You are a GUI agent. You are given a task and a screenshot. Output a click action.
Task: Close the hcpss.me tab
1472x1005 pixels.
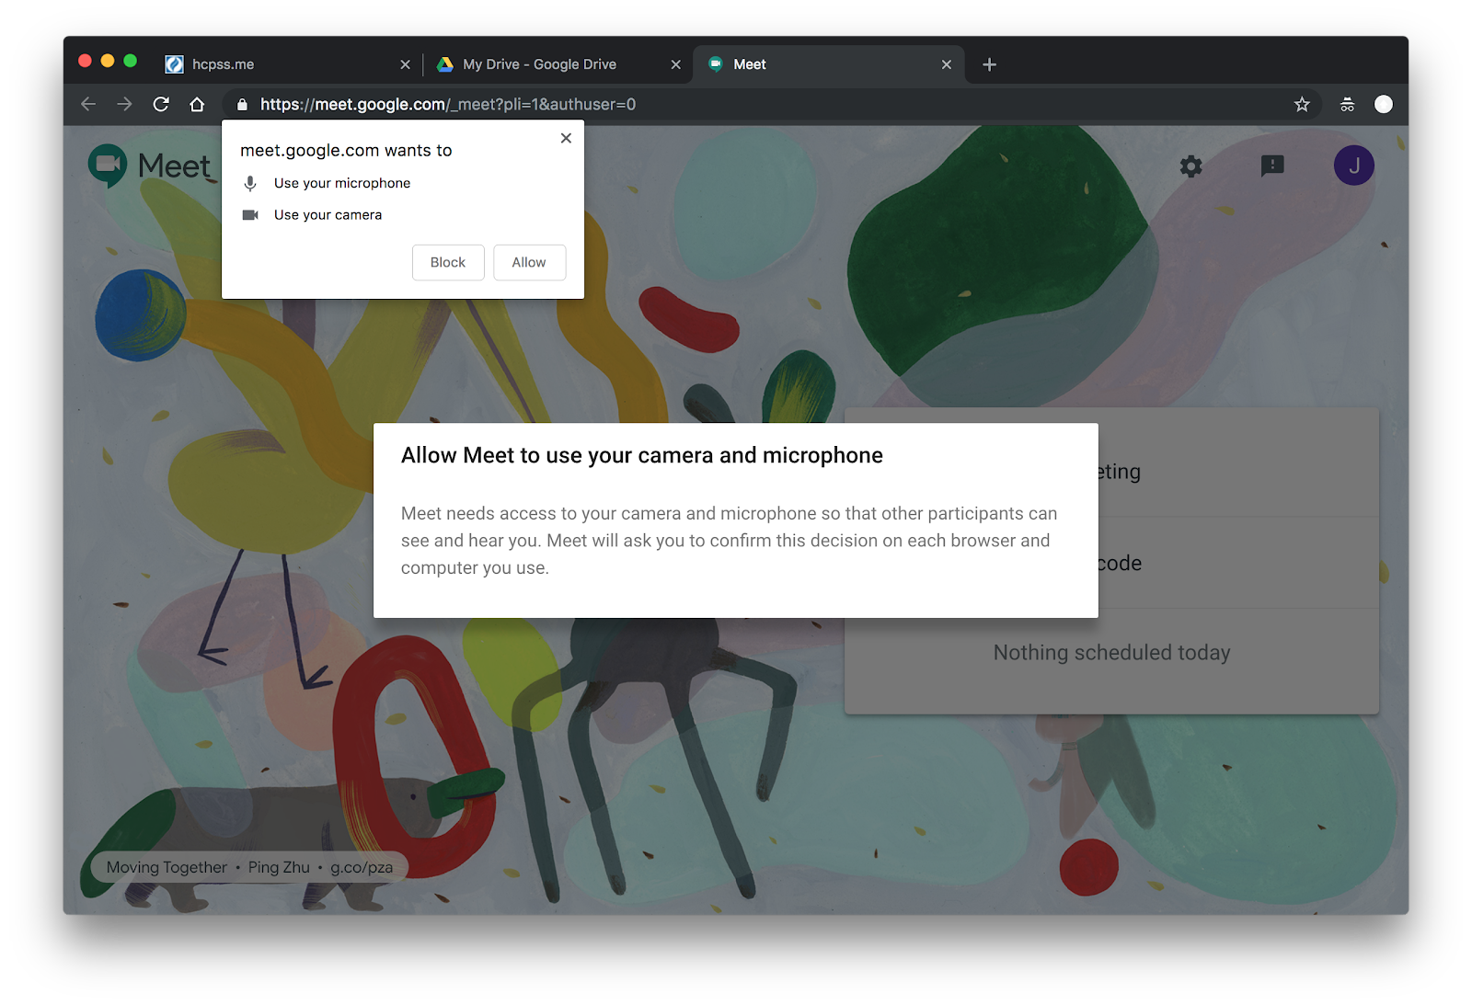(405, 64)
